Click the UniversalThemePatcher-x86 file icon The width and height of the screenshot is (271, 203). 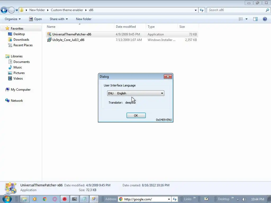(49, 34)
